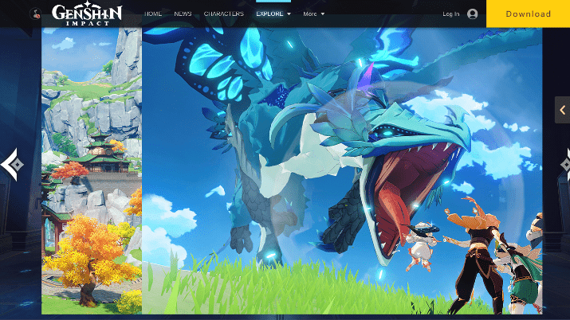Image resolution: width=570 pixels, height=320 pixels.
Task: Expand the EXPLORE dropdown menu
Action: pos(273,14)
